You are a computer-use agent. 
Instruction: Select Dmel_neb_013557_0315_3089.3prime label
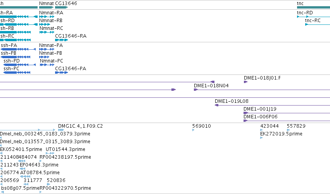coord(45,142)
